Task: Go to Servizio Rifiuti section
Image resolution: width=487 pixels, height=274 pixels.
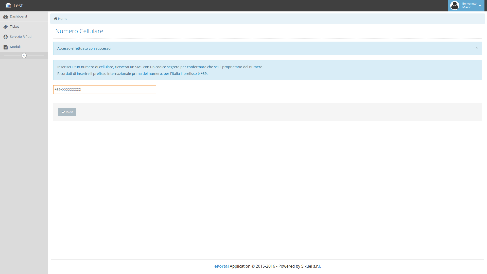Action: (x=21, y=37)
